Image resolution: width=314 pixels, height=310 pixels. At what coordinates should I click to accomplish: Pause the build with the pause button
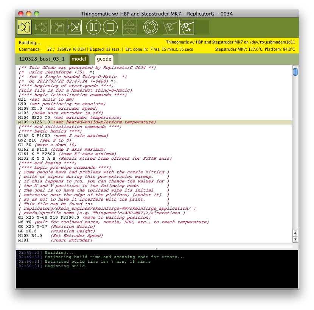[x=93, y=27]
